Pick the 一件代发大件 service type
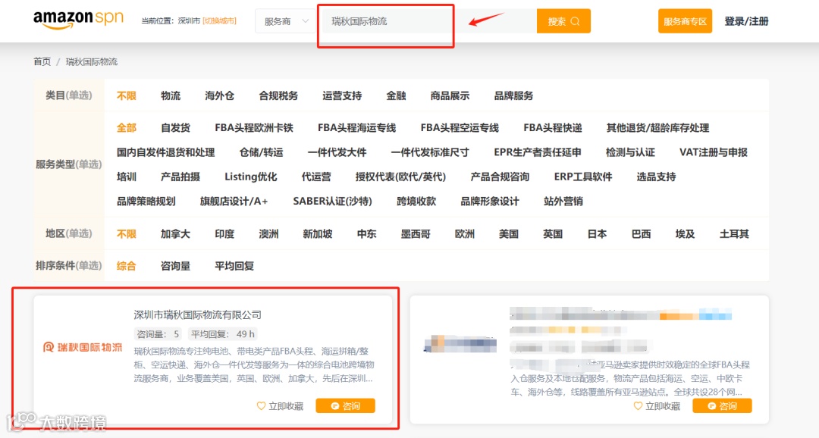 [337, 152]
